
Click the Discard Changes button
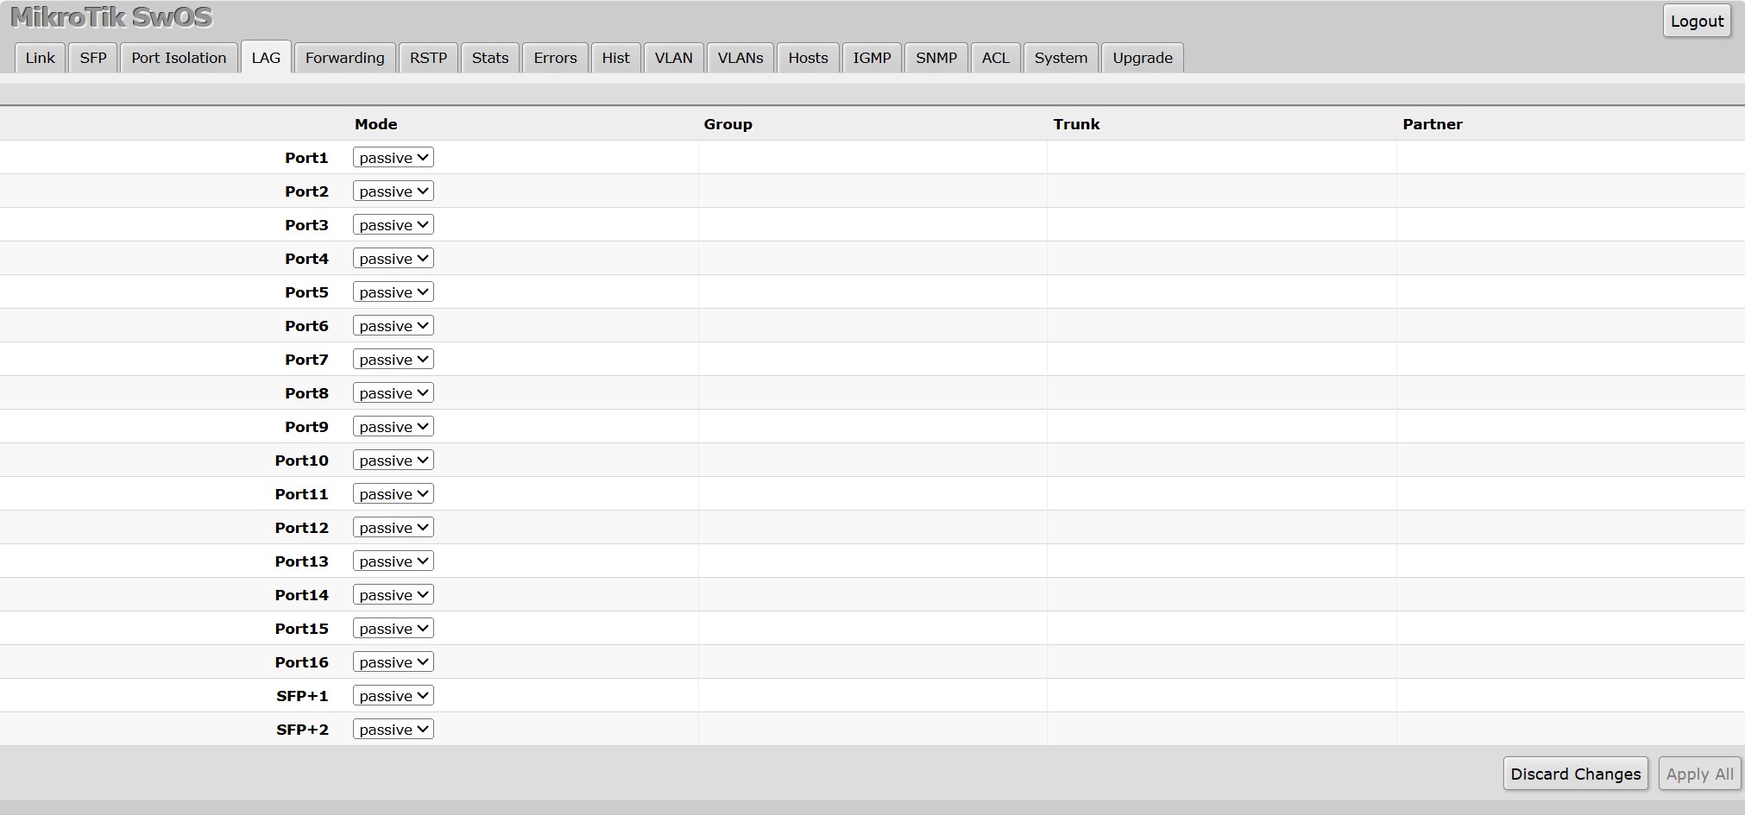coord(1576,774)
